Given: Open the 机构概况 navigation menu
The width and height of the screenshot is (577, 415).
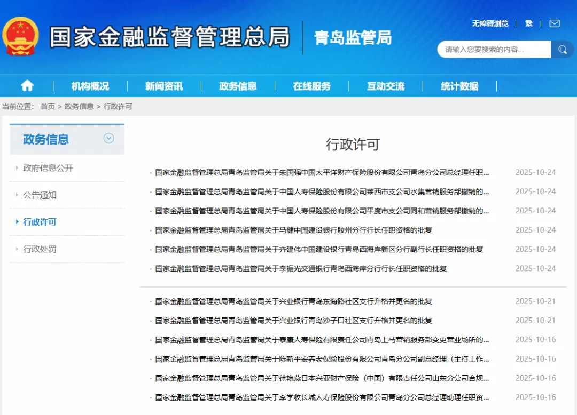Looking at the screenshot, I should point(90,86).
